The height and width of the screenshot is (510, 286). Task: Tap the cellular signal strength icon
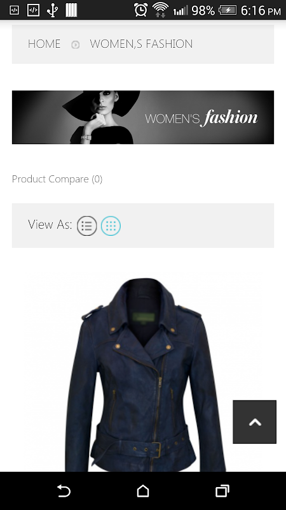tap(180, 11)
